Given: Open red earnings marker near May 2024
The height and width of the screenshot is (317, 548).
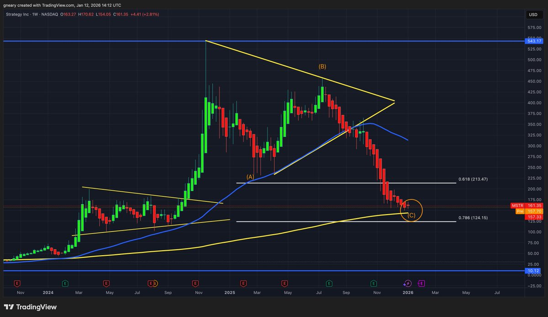Looking at the screenshot, I should point(106,283).
